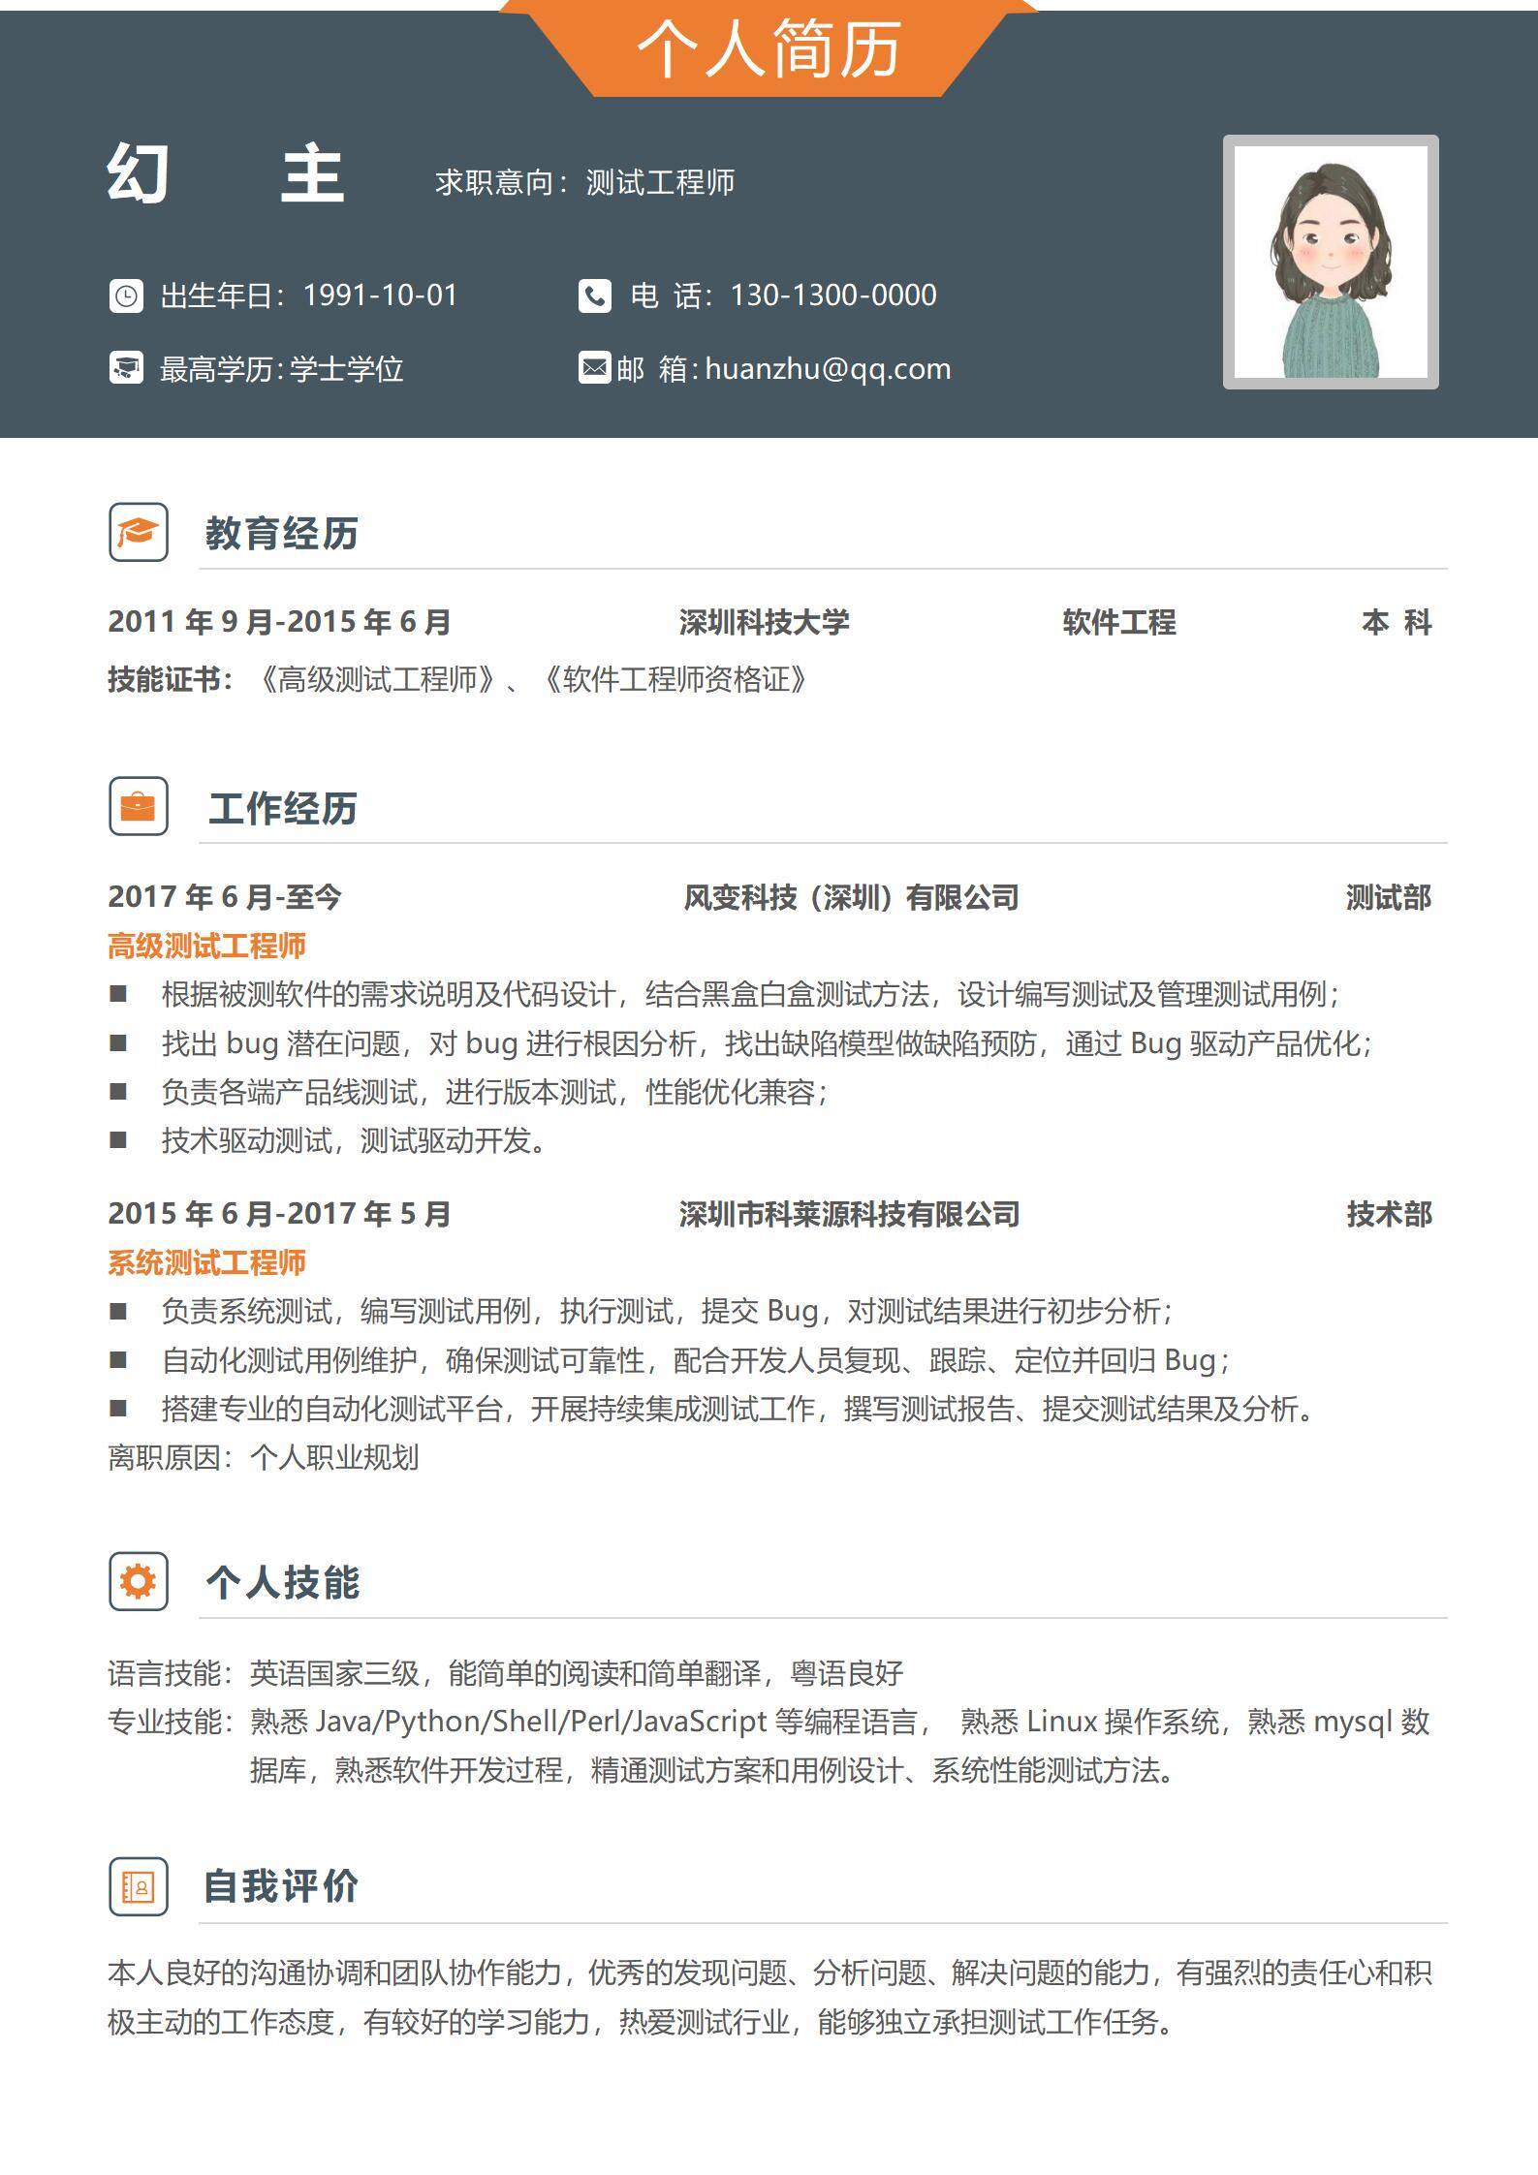Click the clock icon beside 出生年日
This screenshot has height=2175, width=1538.
coord(126,295)
